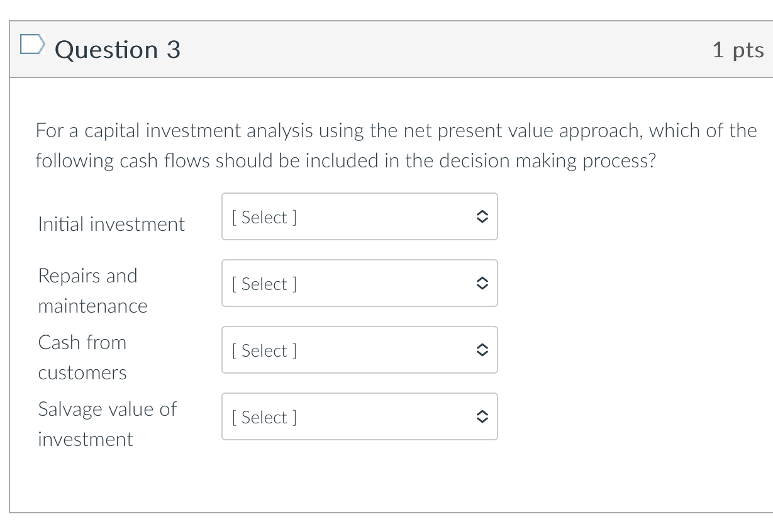The width and height of the screenshot is (773, 524).
Task: Click the chevron on the Salvage value dropdown
Action: (x=482, y=416)
